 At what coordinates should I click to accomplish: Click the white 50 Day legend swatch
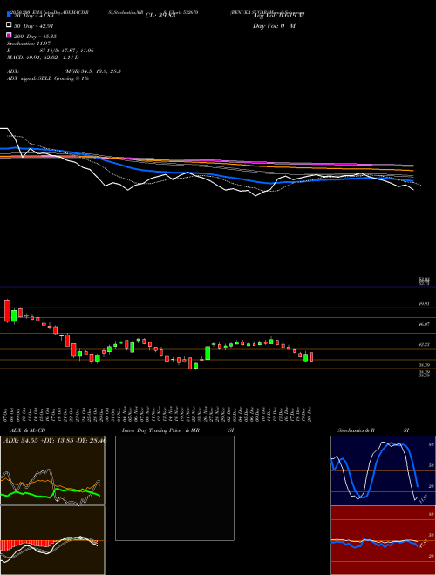click(9, 25)
